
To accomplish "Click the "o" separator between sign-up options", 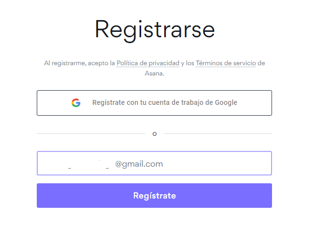I will [x=154, y=134].
